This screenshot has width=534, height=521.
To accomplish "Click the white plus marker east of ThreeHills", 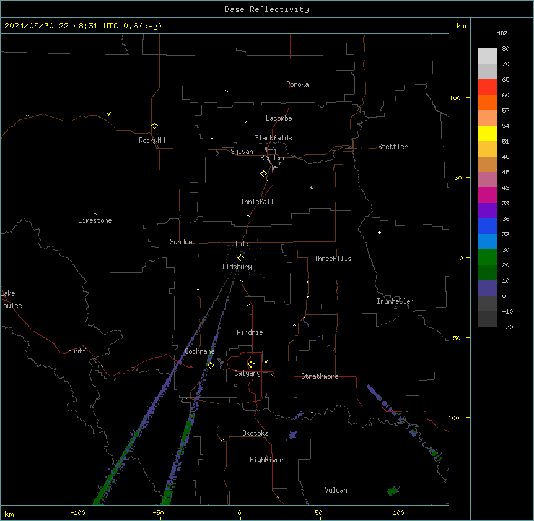I will click(x=379, y=232).
